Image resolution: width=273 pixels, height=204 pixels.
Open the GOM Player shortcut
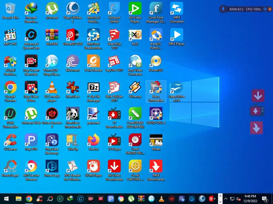click(94, 169)
